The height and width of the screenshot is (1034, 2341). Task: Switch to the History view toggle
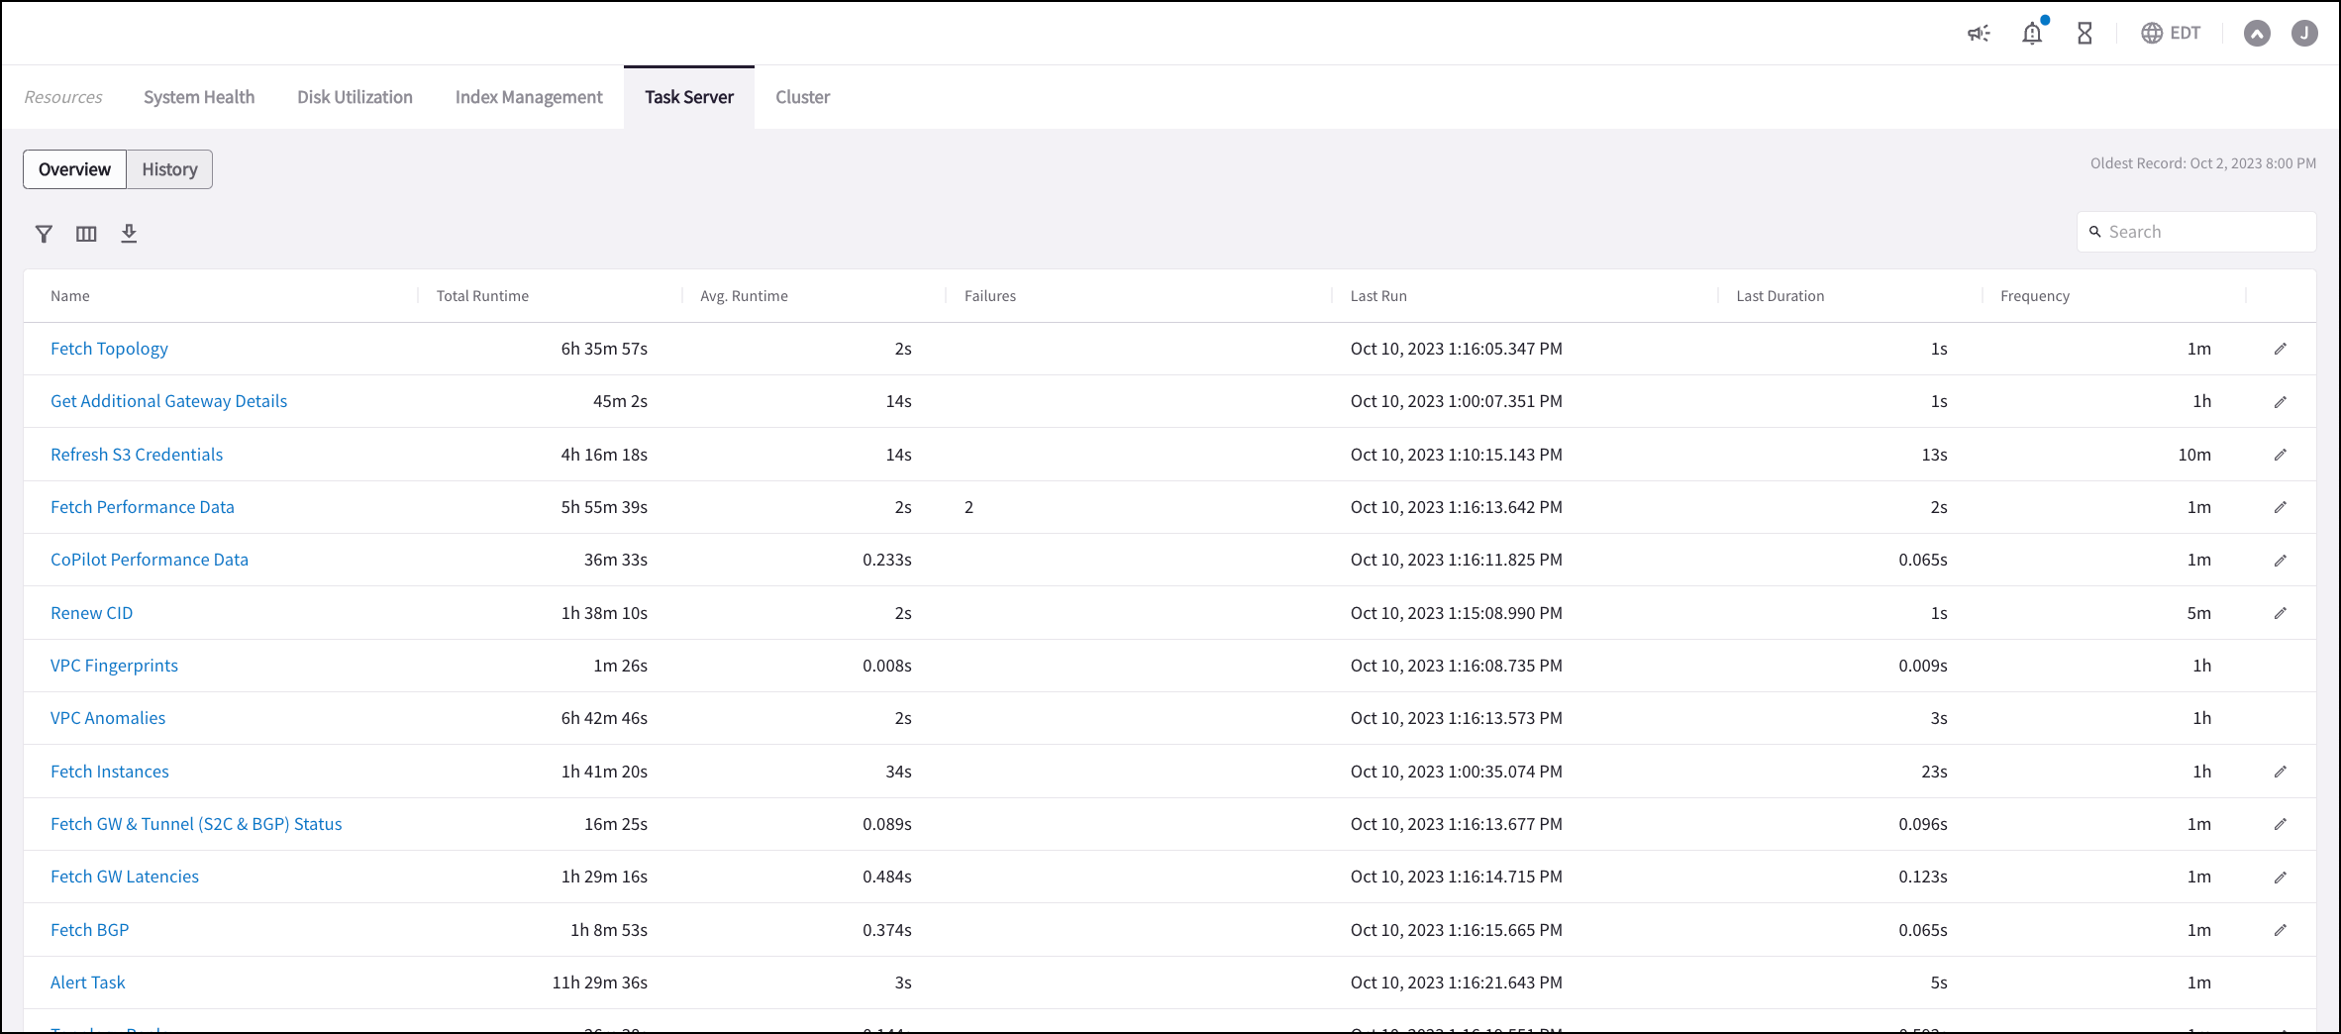[x=169, y=169]
